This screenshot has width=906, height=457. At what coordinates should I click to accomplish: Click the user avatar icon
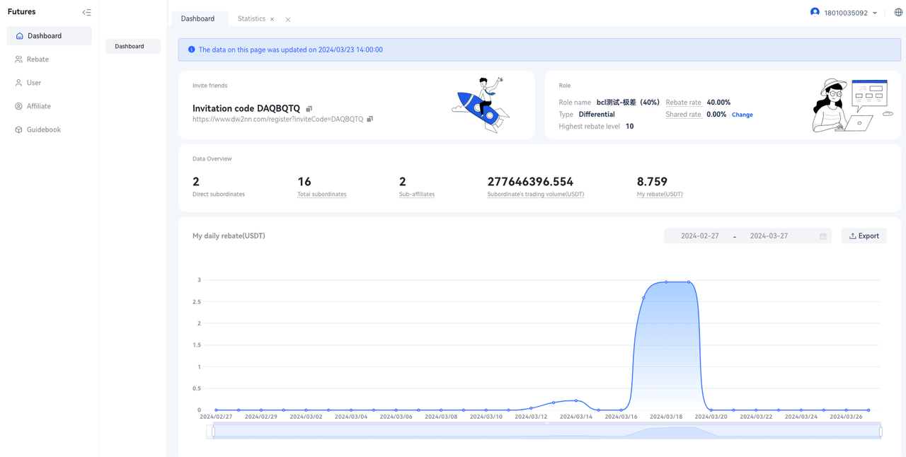tap(815, 12)
